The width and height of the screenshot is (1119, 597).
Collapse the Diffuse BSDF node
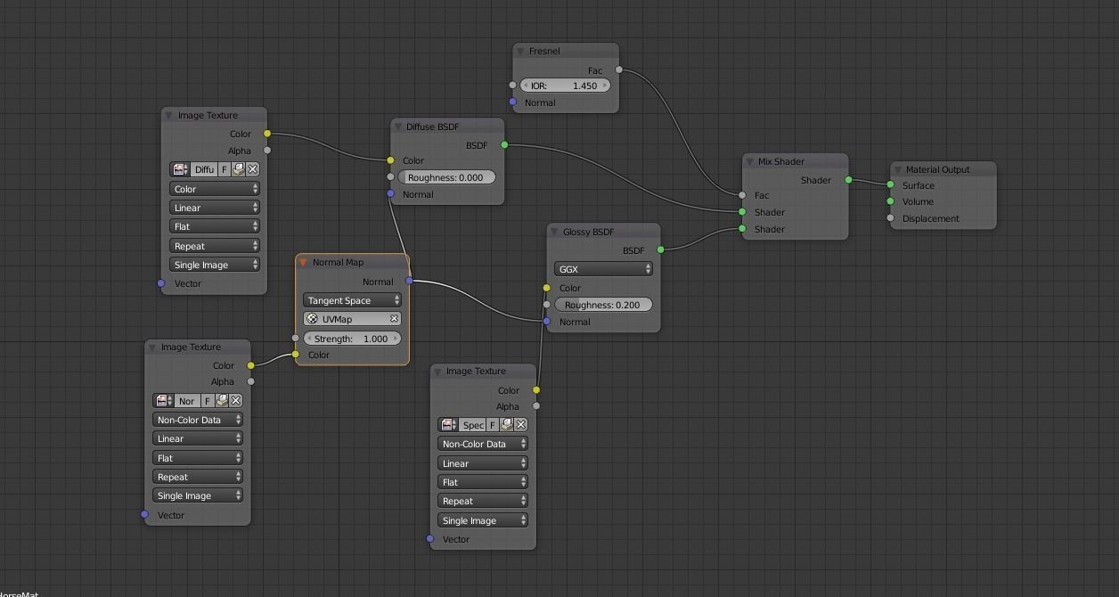(397, 127)
